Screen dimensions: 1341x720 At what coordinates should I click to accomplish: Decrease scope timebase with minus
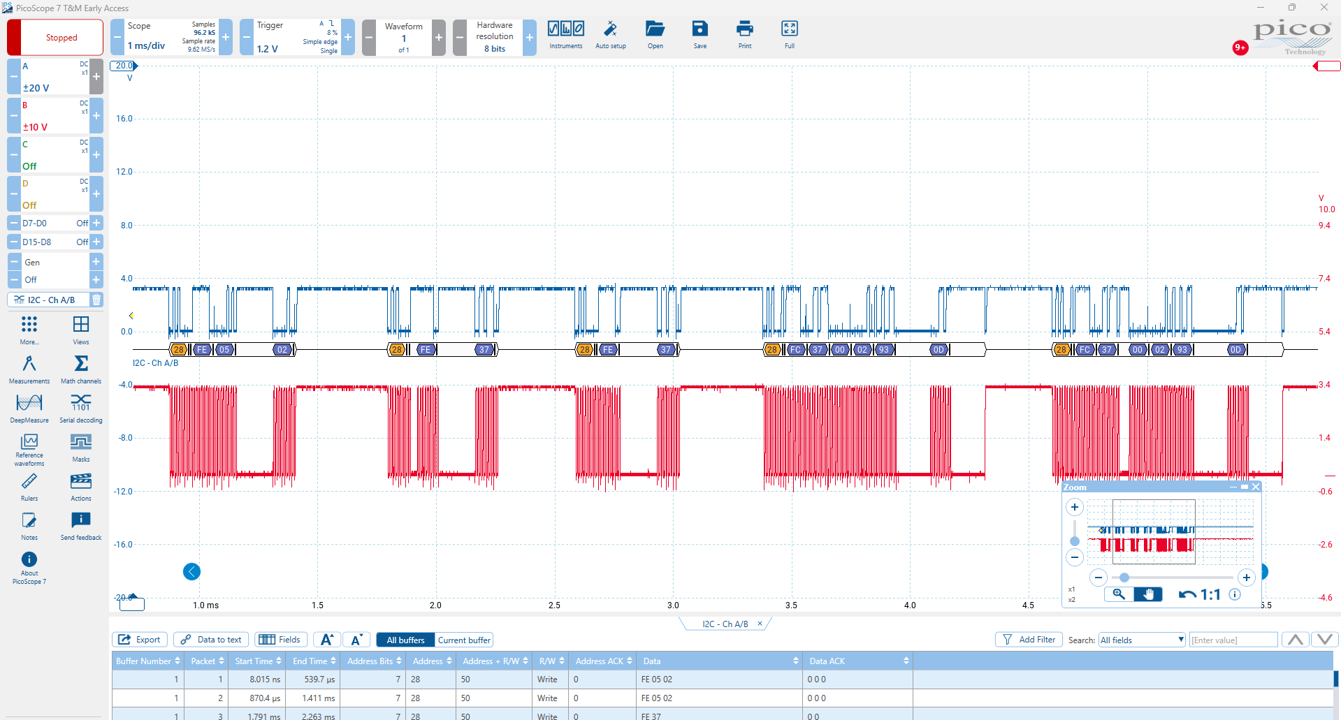117,37
